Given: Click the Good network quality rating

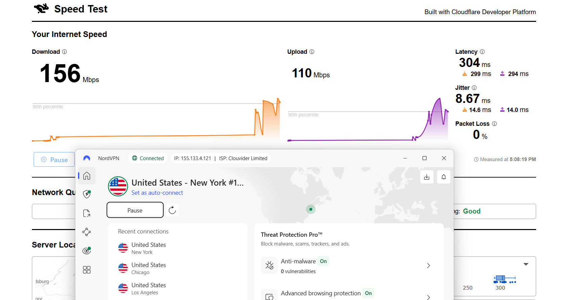Looking at the screenshot, I should point(472,211).
